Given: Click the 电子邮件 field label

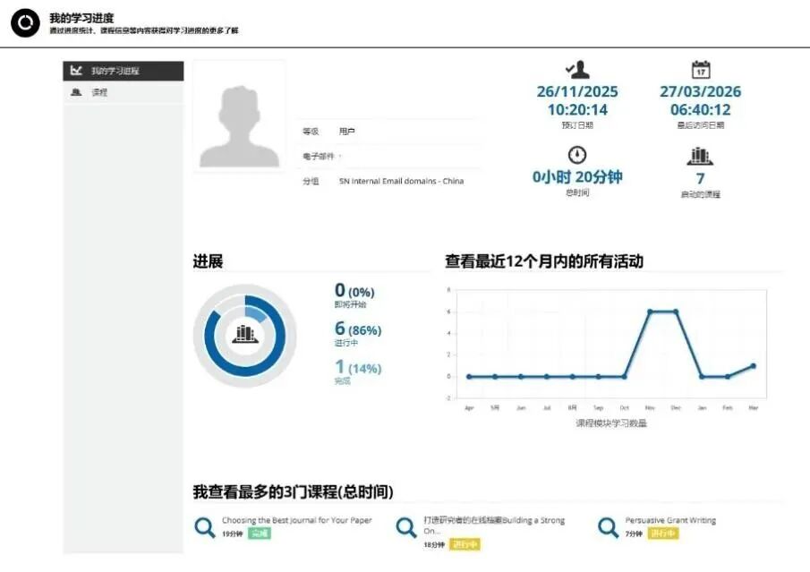Looking at the screenshot, I should 319,156.
